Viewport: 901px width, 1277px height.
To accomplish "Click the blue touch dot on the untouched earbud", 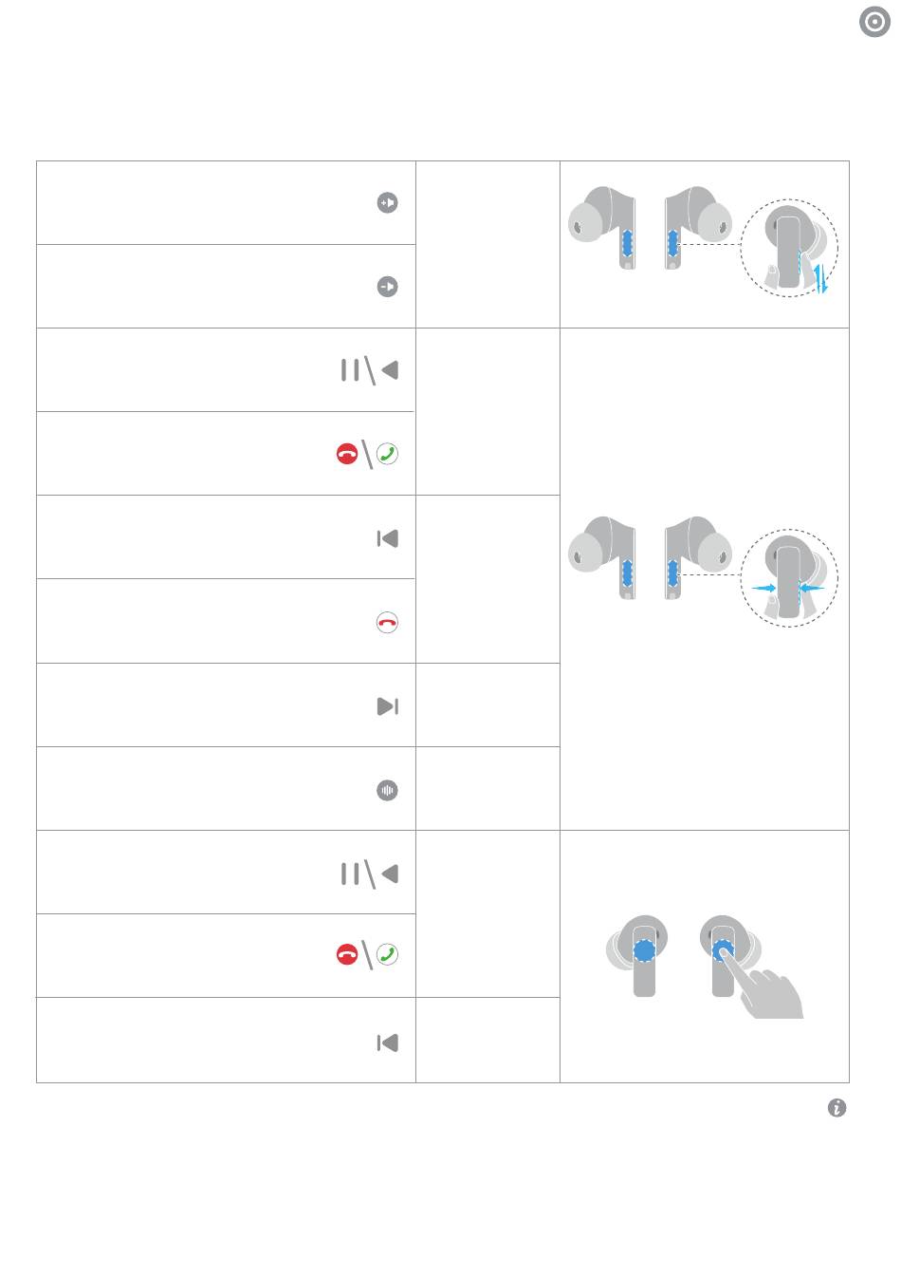I will pos(644,949).
